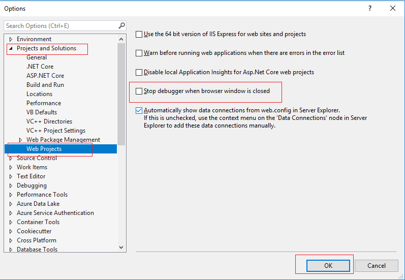405x280 pixels.
Task: Click the Cancel button
Action: (x=377, y=266)
